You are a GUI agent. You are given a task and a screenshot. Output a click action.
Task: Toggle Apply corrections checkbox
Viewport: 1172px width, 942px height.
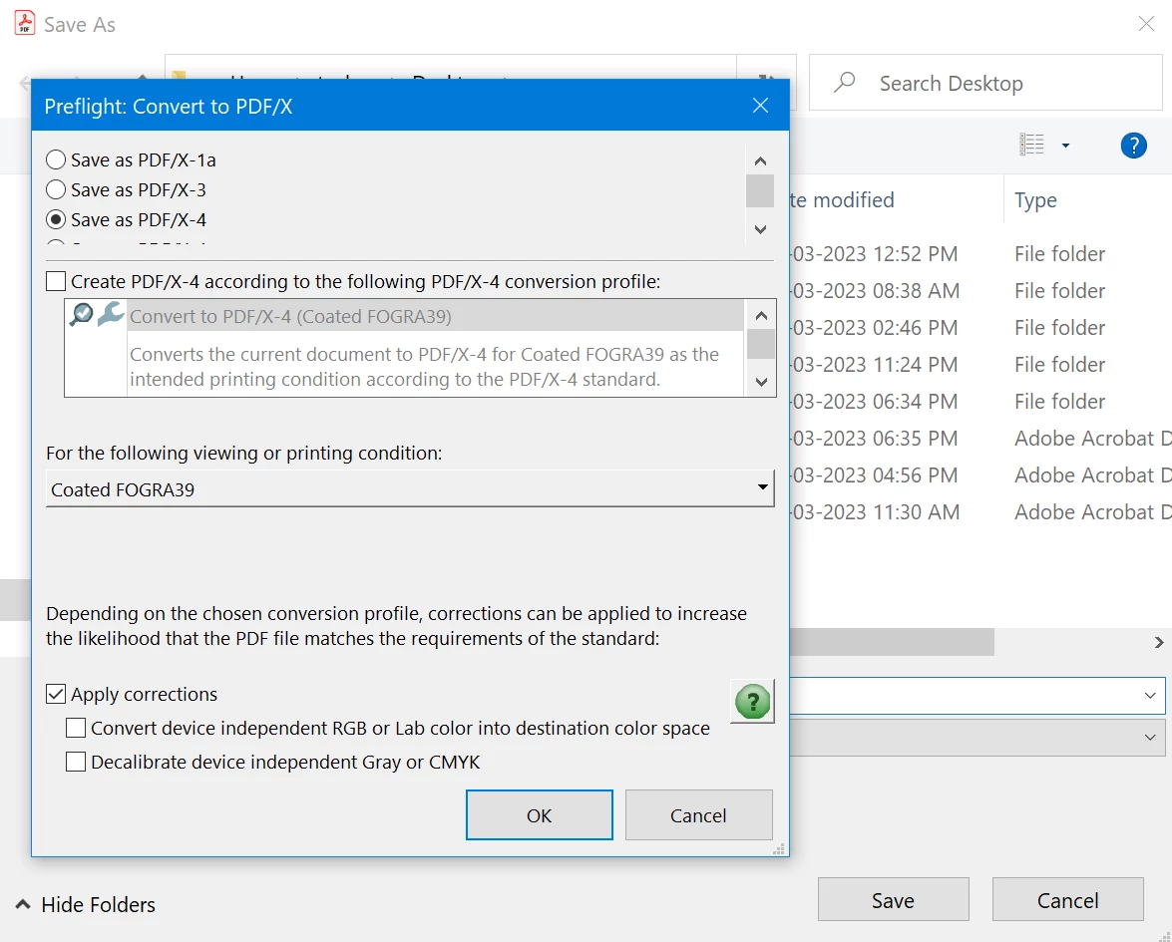pyautogui.click(x=55, y=694)
